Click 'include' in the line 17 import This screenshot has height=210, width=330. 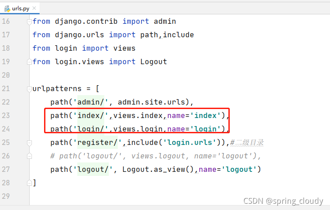[178, 35]
